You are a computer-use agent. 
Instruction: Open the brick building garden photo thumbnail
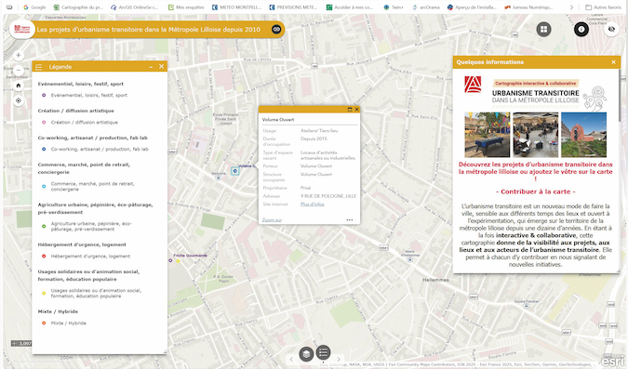pos(583,135)
